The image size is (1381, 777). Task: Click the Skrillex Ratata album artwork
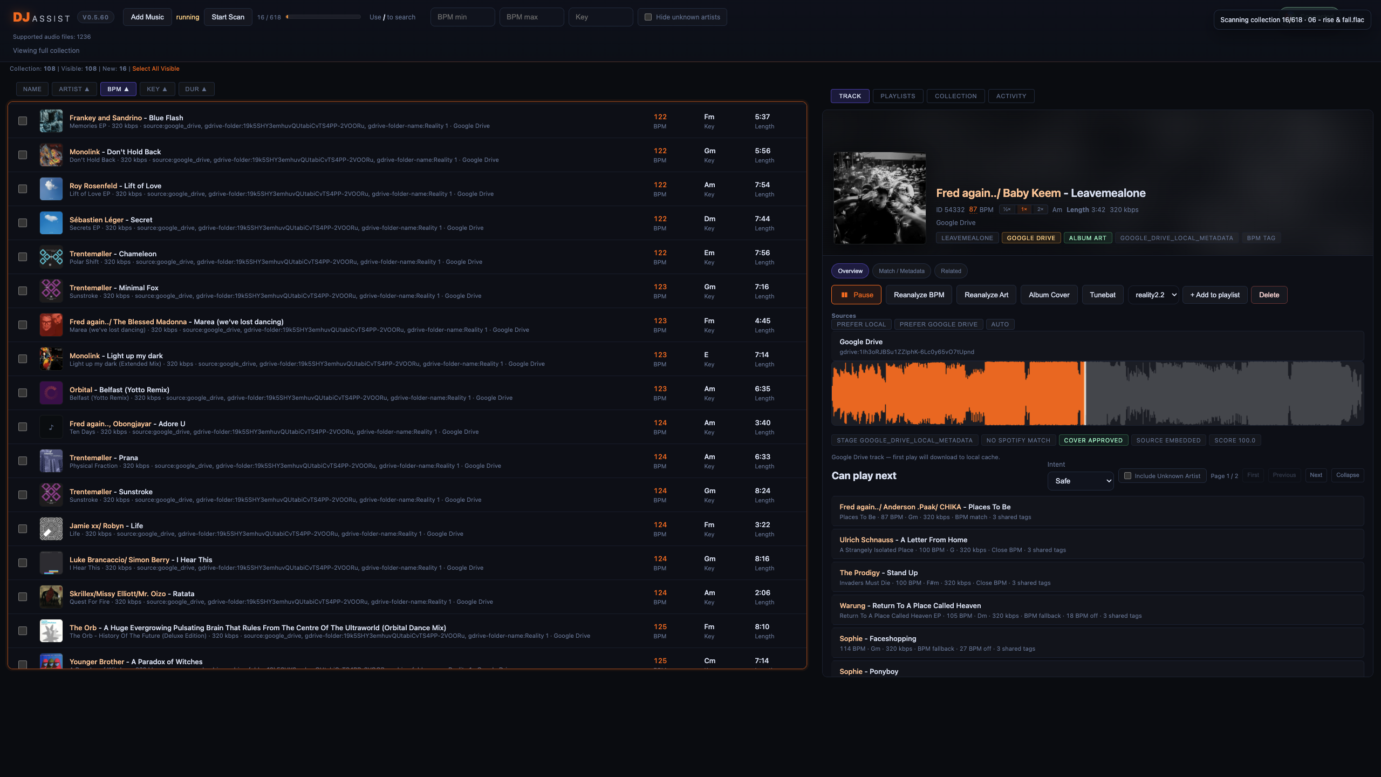coord(51,597)
